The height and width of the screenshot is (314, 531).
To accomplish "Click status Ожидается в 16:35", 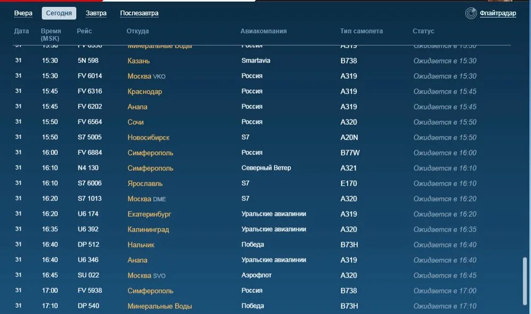I will pos(445,229).
